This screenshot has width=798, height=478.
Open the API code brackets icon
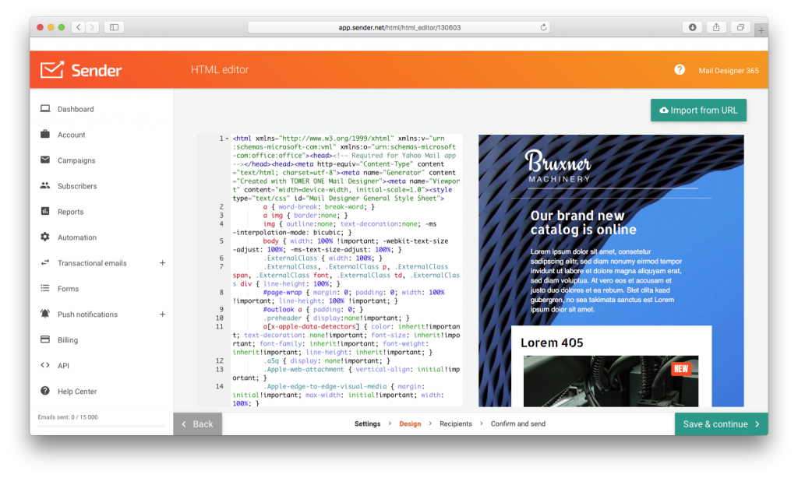point(45,365)
